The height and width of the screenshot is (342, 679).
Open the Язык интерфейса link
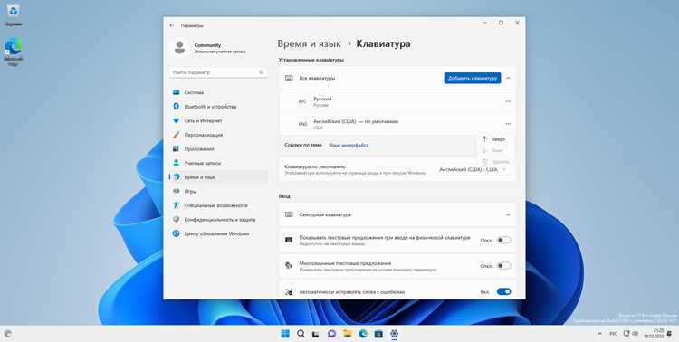coord(349,146)
